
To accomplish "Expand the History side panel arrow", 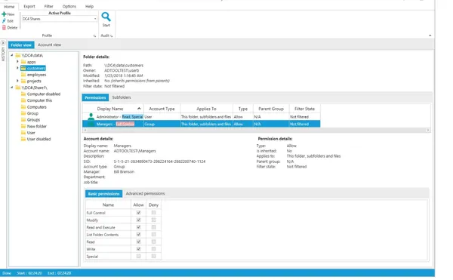I will point(3,43).
